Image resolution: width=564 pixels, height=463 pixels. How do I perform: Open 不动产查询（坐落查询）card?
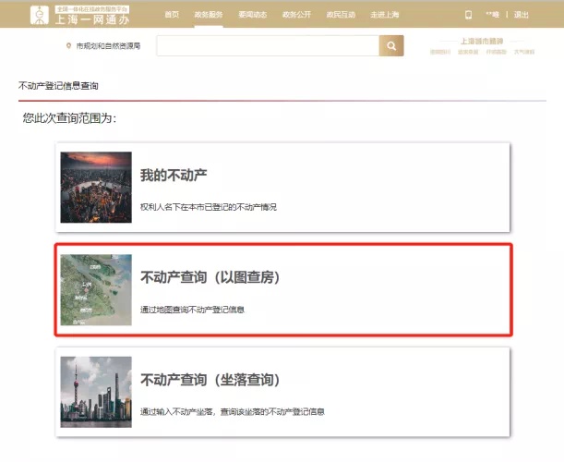click(210, 380)
